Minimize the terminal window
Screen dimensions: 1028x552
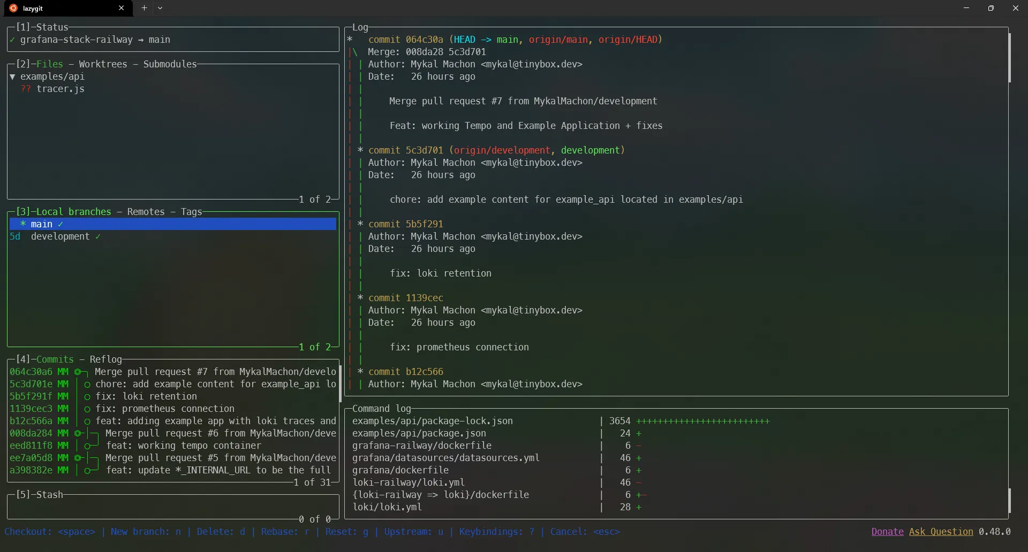966,8
